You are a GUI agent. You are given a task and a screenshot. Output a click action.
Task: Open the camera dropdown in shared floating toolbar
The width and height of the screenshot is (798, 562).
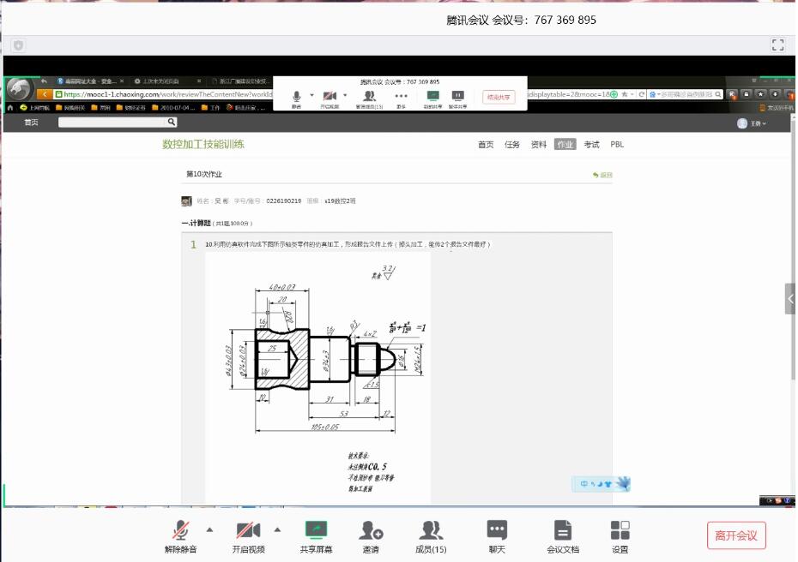coord(345,96)
